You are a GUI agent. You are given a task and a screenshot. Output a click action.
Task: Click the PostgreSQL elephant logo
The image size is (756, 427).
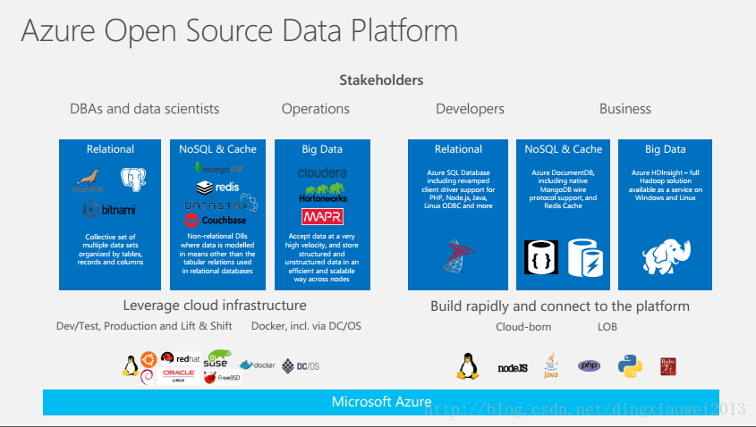pyautogui.click(x=133, y=180)
